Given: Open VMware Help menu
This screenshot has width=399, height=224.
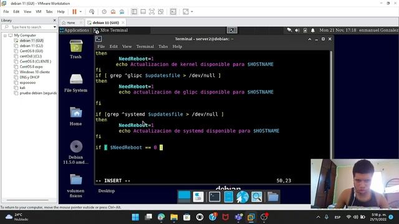Looking at the screenshot, I should [61, 12].
